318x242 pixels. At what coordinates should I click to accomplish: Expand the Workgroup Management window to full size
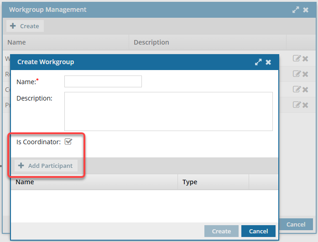[x=296, y=10]
